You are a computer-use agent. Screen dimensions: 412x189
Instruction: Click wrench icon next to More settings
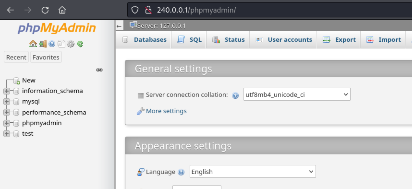click(x=140, y=111)
